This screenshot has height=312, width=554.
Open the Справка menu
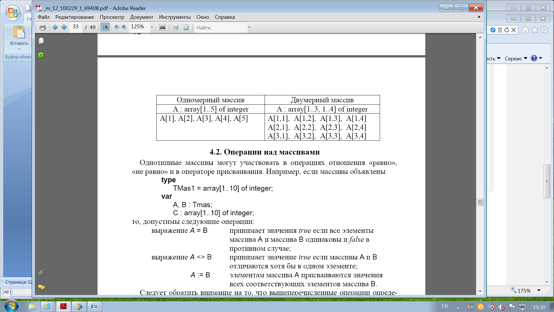[x=225, y=17]
